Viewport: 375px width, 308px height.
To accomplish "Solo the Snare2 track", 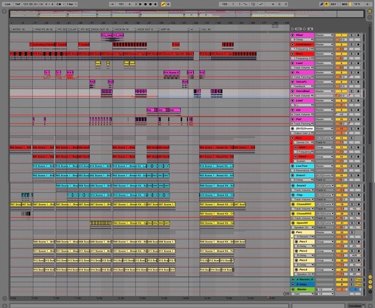I will click(351, 185).
